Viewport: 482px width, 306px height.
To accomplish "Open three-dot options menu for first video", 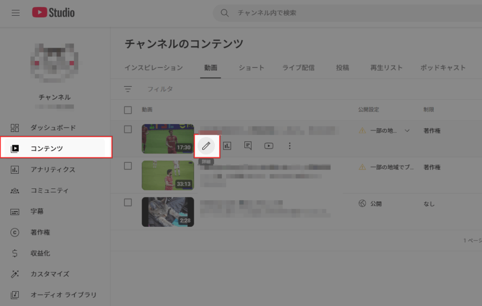I will [x=289, y=146].
